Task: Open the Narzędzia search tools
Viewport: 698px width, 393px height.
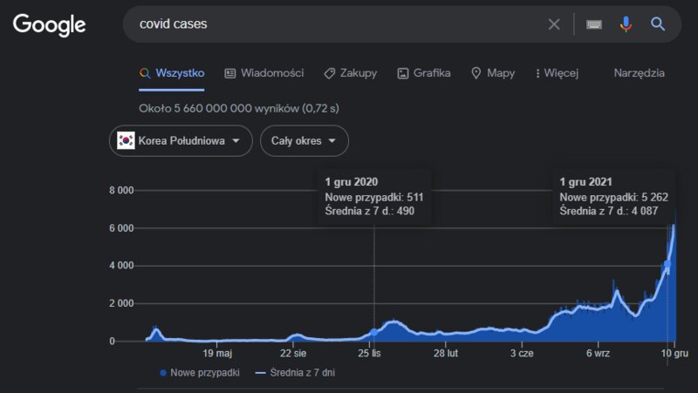Action: pos(639,73)
